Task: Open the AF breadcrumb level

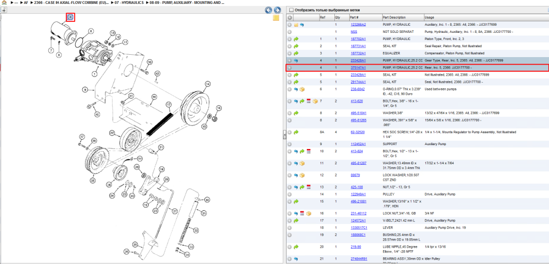Action: click(26, 2)
